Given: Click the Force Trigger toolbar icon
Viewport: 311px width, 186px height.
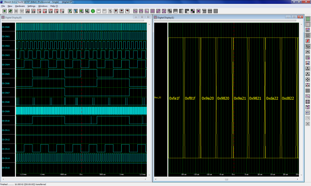Looking at the screenshot, I should (x=22, y=11).
